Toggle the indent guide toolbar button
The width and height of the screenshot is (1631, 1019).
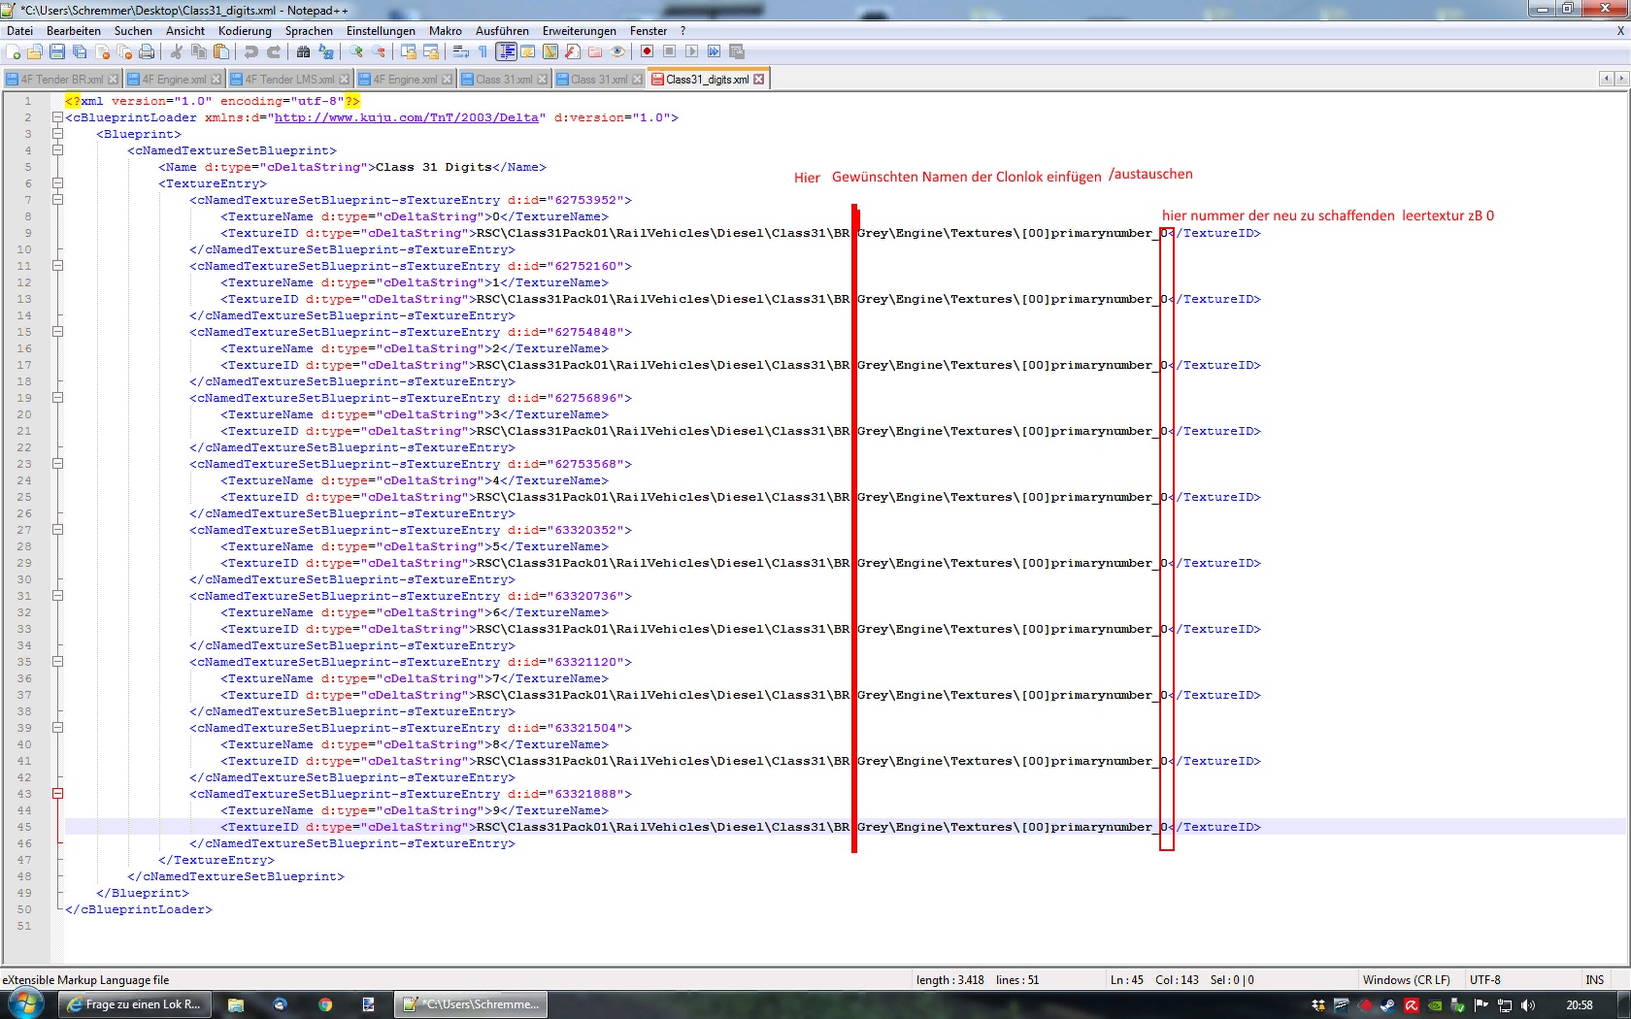(x=506, y=51)
